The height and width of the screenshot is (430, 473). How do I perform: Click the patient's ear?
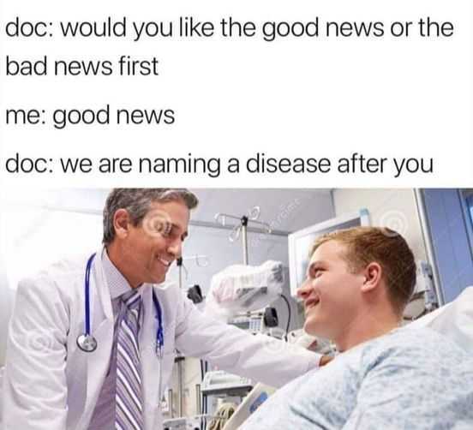tap(374, 278)
